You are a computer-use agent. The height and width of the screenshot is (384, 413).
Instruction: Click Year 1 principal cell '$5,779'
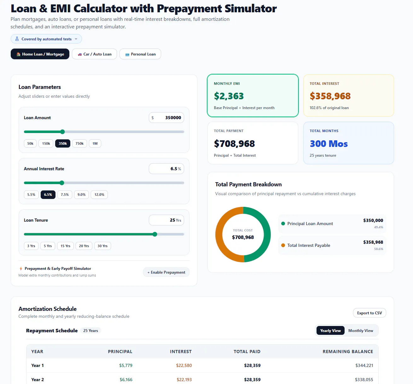(126, 365)
